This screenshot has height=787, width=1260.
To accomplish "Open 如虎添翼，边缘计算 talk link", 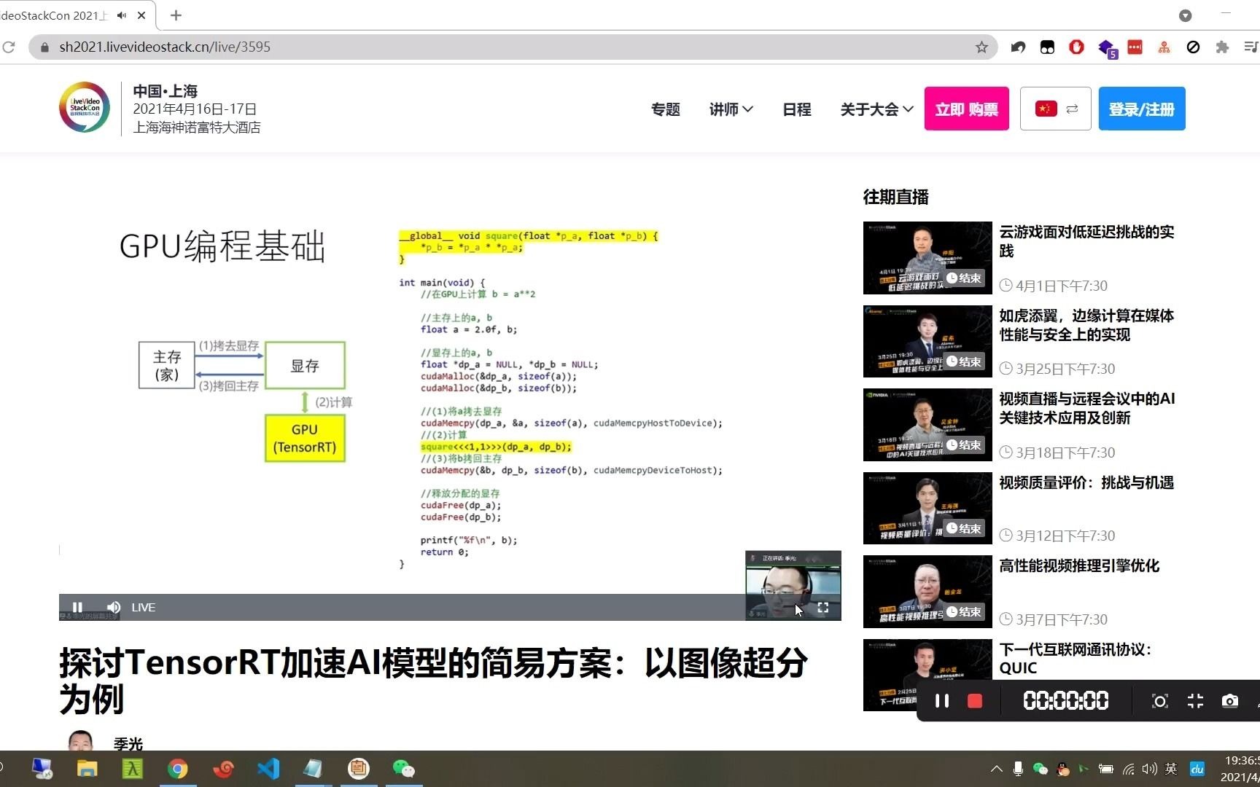I will pyautogui.click(x=1086, y=325).
